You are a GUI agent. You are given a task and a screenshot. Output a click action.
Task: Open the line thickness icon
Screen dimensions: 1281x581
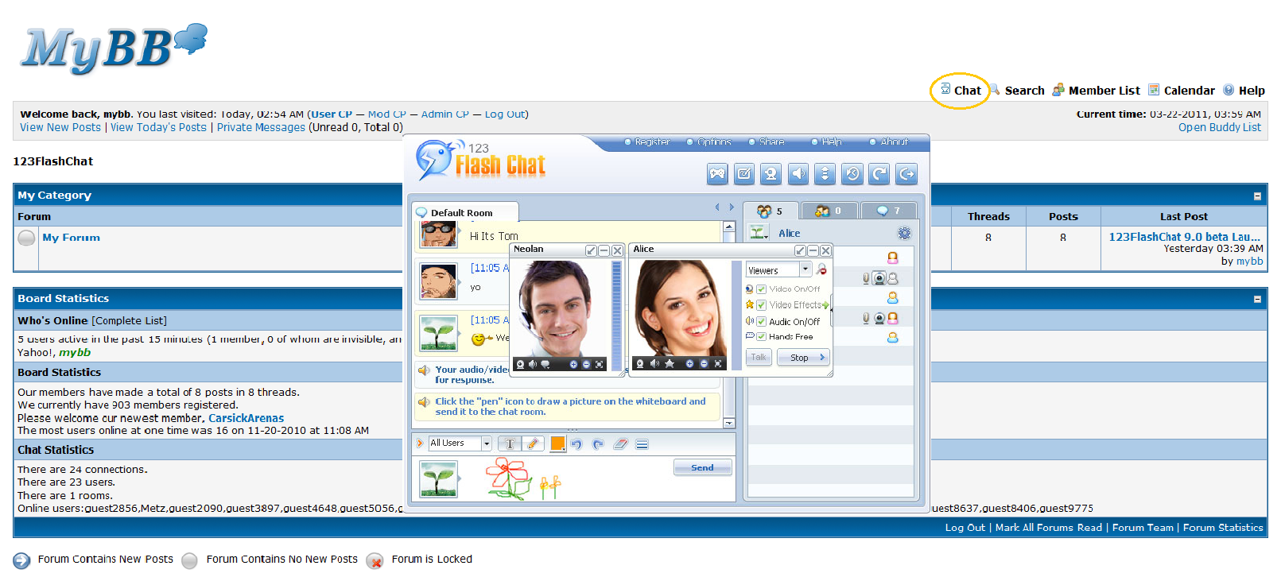click(642, 444)
